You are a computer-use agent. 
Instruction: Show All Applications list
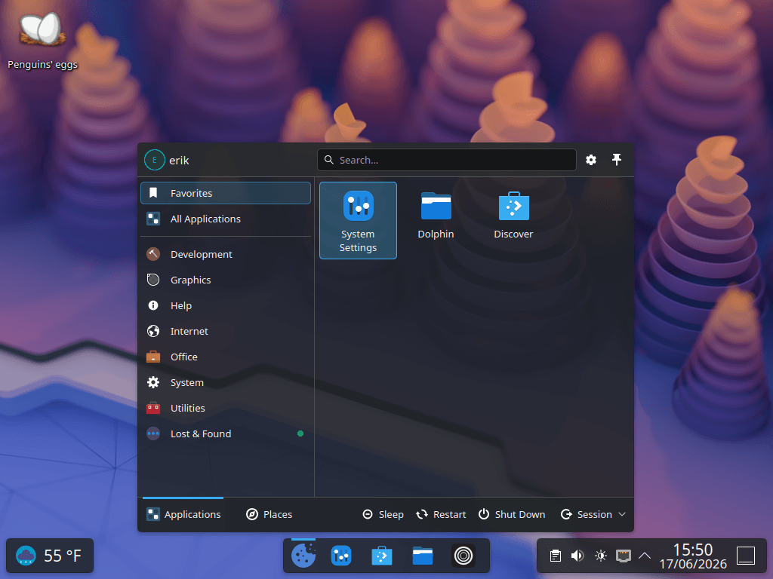point(226,219)
